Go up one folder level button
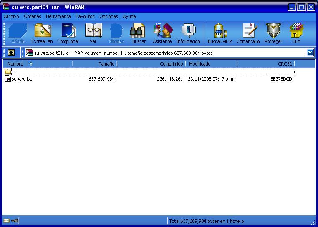The width and height of the screenshot is (318, 227). (x=11, y=53)
